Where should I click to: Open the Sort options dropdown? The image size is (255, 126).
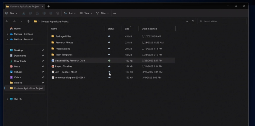[70, 13]
